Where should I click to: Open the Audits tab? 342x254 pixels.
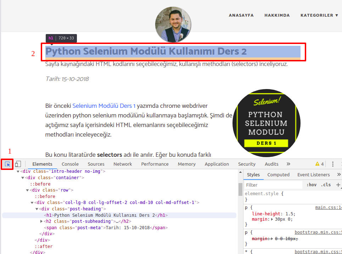coord(271,164)
